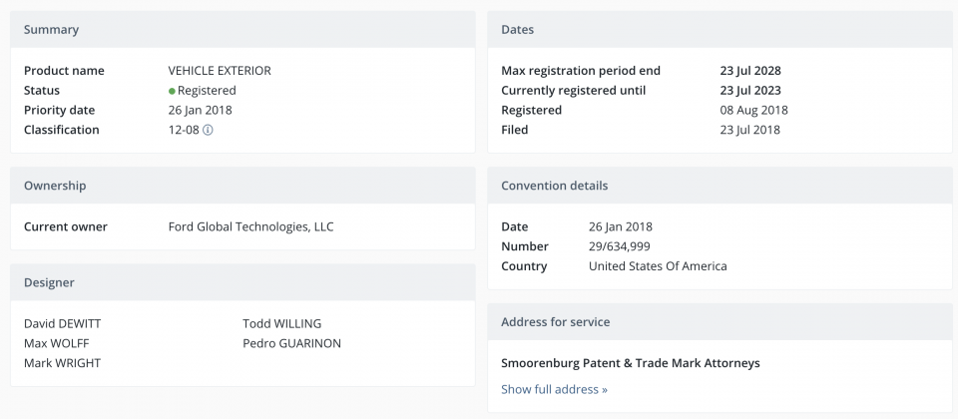The width and height of the screenshot is (958, 419).
Task: Select the Ownership section heading
Action: [x=55, y=186]
